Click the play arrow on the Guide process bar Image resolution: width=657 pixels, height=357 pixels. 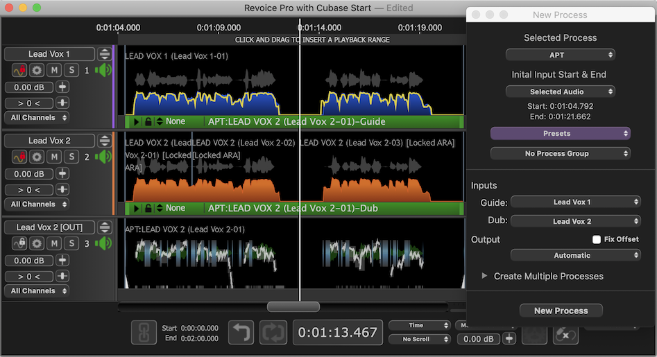pyautogui.click(x=137, y=121)
